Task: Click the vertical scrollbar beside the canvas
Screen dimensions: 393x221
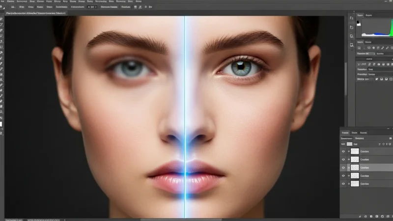Action: (x=346, y=79)
